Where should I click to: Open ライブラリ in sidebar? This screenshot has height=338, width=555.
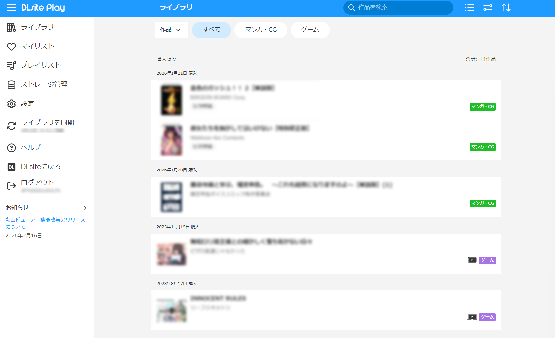click(37, 27)
